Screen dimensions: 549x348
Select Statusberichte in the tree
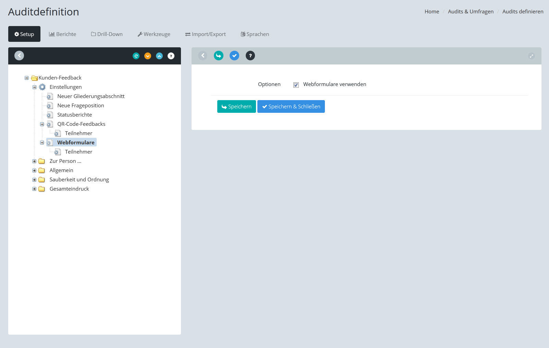pyautogui.click(x=74, y=115)
